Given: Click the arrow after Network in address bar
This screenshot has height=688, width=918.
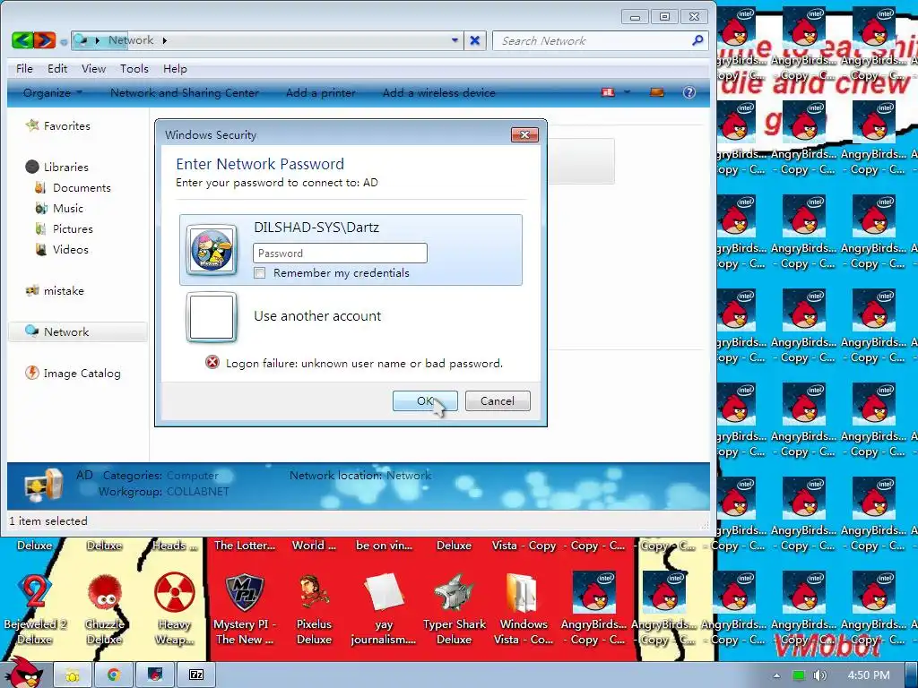Looking at the screenshot, I should coord(165,40).
